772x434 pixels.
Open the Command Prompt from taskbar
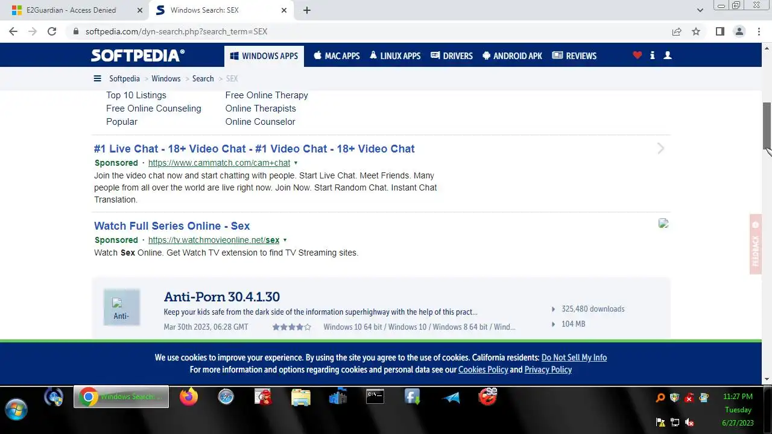coord(375,396)
